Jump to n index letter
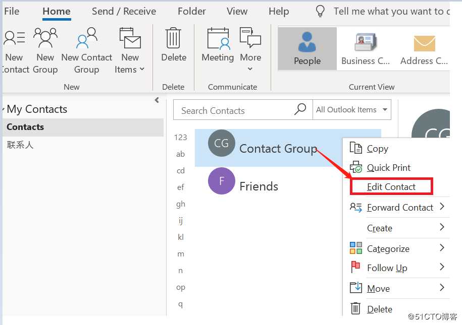 (x=180, y=271)
